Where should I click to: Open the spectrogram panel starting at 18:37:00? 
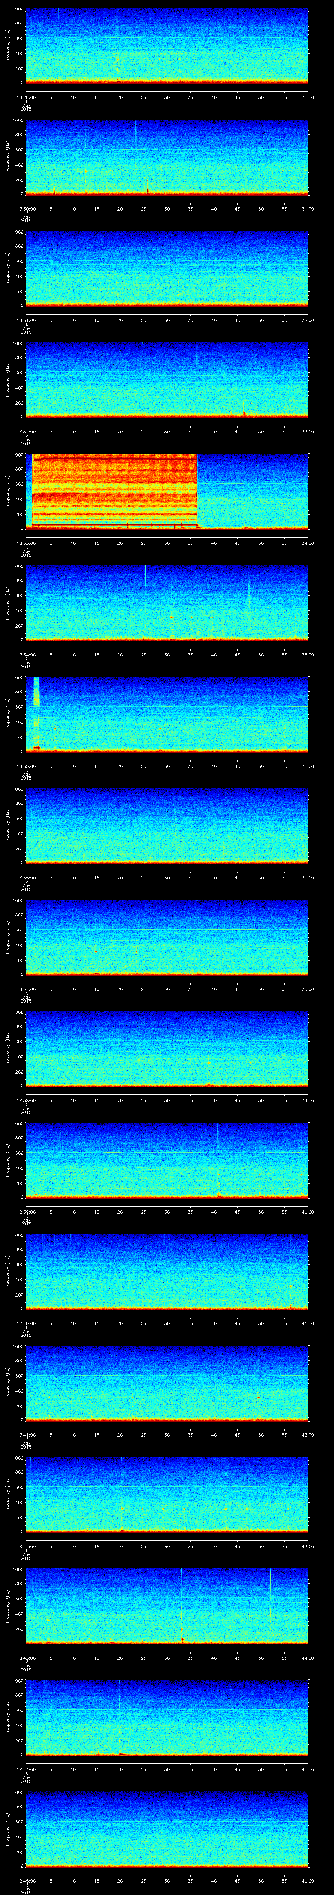[167, 938]
